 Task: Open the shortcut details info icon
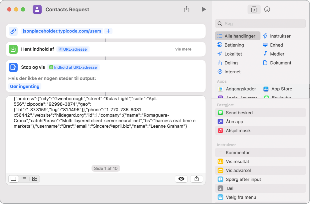point(267,9)
